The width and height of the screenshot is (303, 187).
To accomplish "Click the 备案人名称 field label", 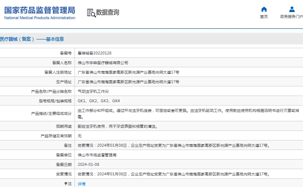I will pyautogui.click(x=62, y=63).
